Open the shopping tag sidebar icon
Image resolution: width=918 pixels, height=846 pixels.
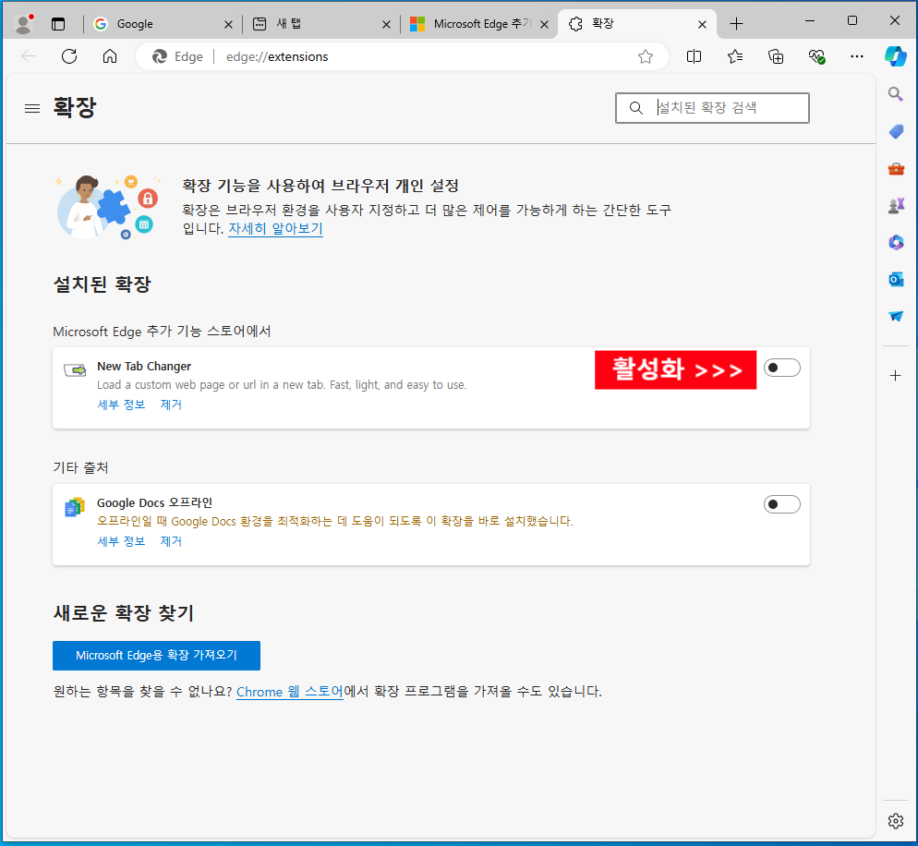point(896,131)
